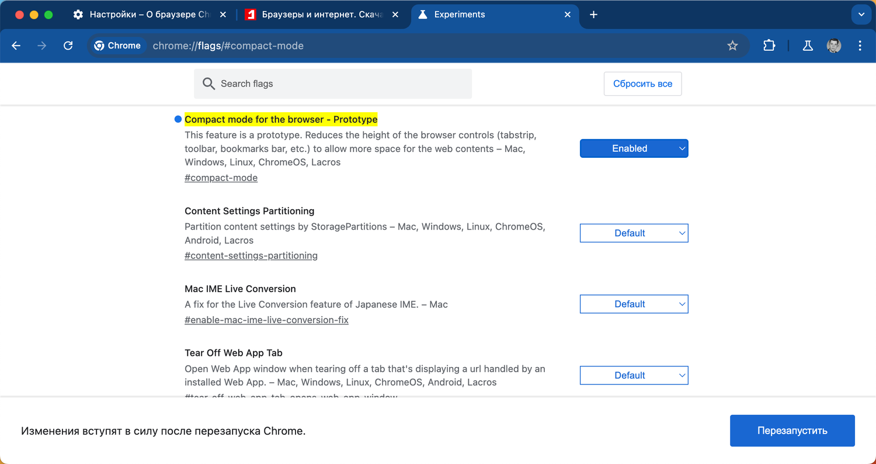Close the Experiments tab
Viewport: 876px width, 464px height.
point(568,15)
